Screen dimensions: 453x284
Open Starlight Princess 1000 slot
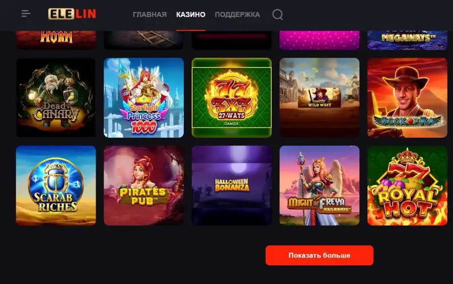coord(143,98)
